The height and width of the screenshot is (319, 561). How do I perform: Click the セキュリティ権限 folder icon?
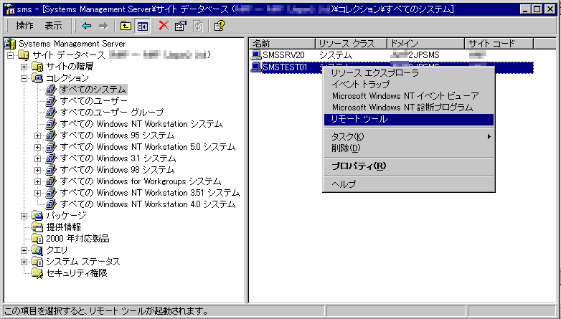click(x=37, y=273)
